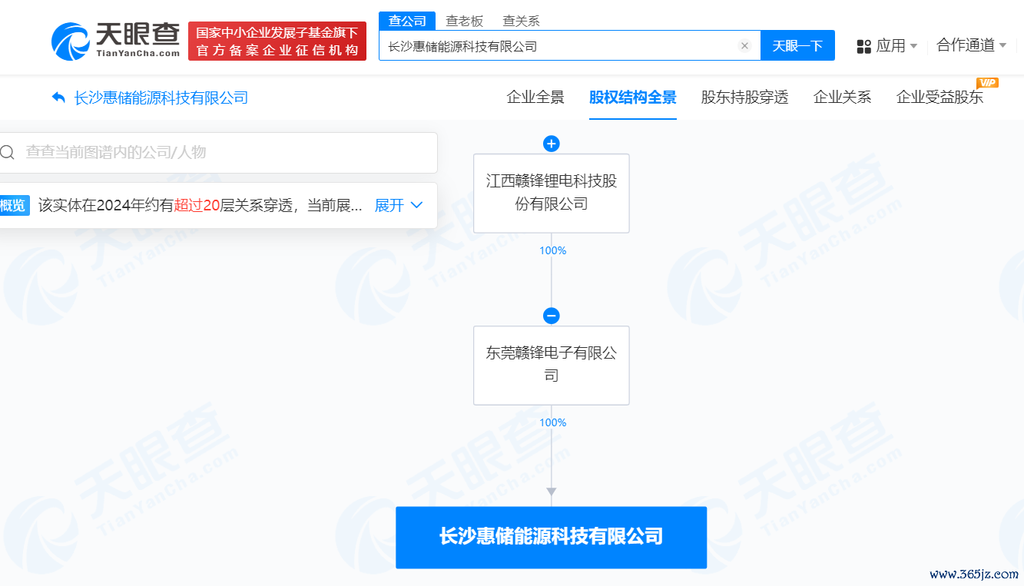Open the 应用 dropdown arrow
This screenshot has width=1024, height=586.
click(x=913, y=46)
